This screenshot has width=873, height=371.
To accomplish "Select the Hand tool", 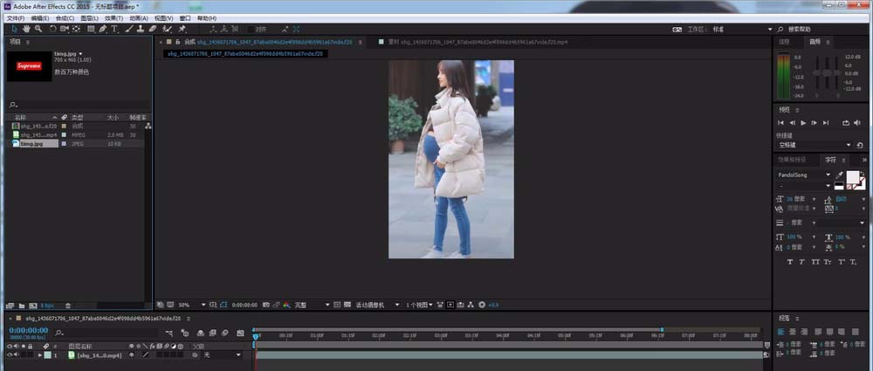I will point(26,29).
